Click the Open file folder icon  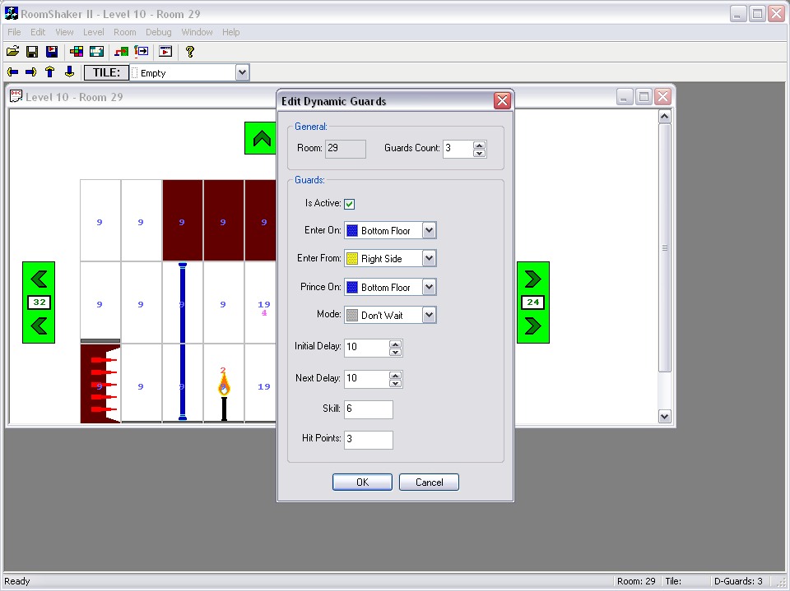coord(13,52)
